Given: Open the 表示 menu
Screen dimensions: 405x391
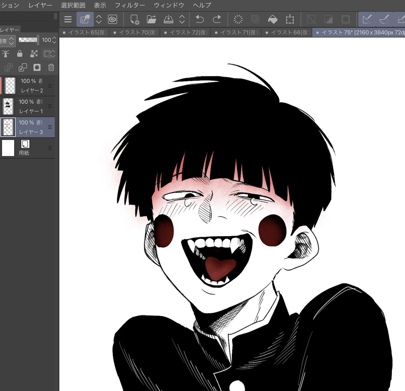Looking at the screenshot, I should 100,5.
